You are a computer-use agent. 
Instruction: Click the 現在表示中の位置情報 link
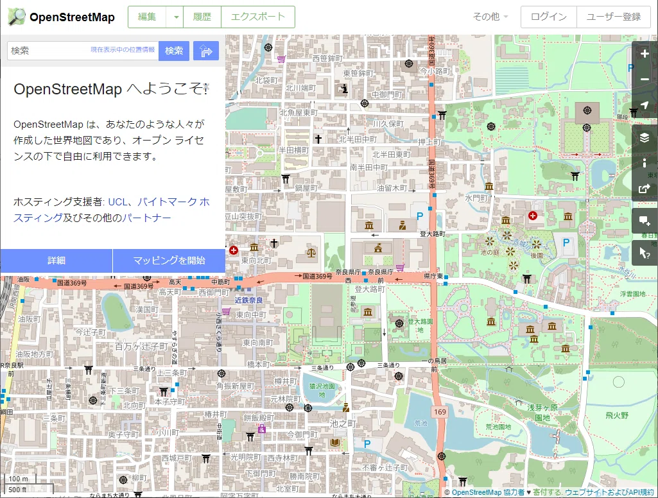click(123, 49)
